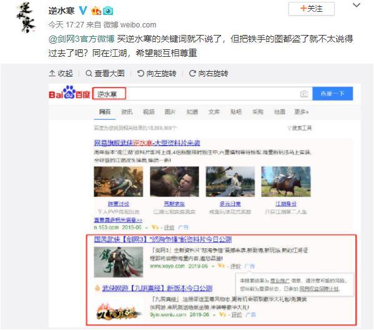Screen dimensions: 374x330
Task: Open the 网民权益保障计划 tooltip link
Action: click(x=319, y=289)
